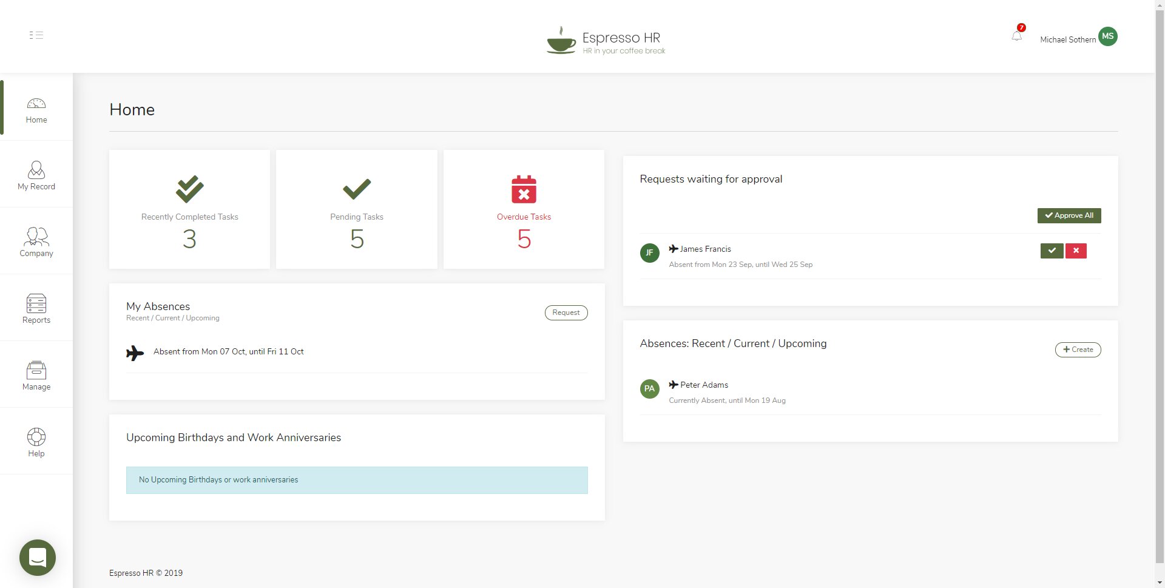This screenshot has width=1165, height=588.
Task: Open the Reports section icon
Action: [36, 303]
